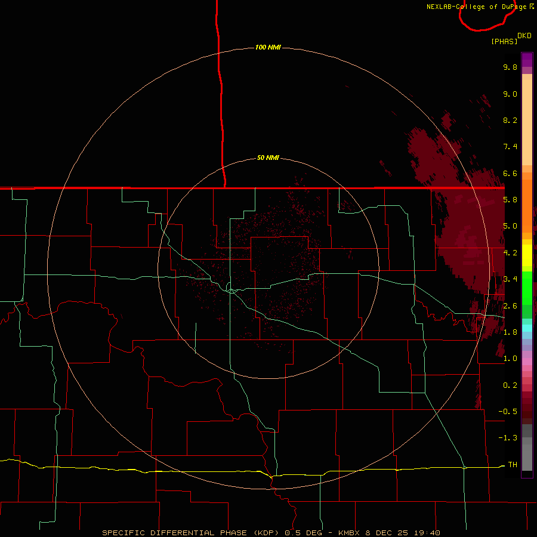Click the 7.4 scale label
The image size is (537, 537).
click(x=510, y=147)
